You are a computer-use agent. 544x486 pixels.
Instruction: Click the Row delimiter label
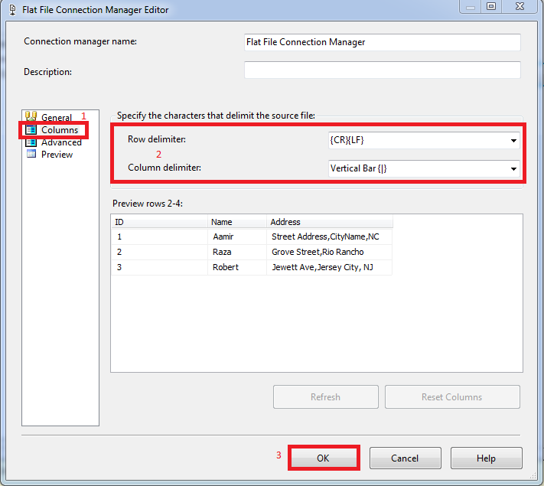(157, 139)
